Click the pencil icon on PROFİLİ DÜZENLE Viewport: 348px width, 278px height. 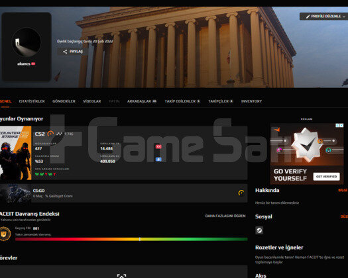(308, 17)
